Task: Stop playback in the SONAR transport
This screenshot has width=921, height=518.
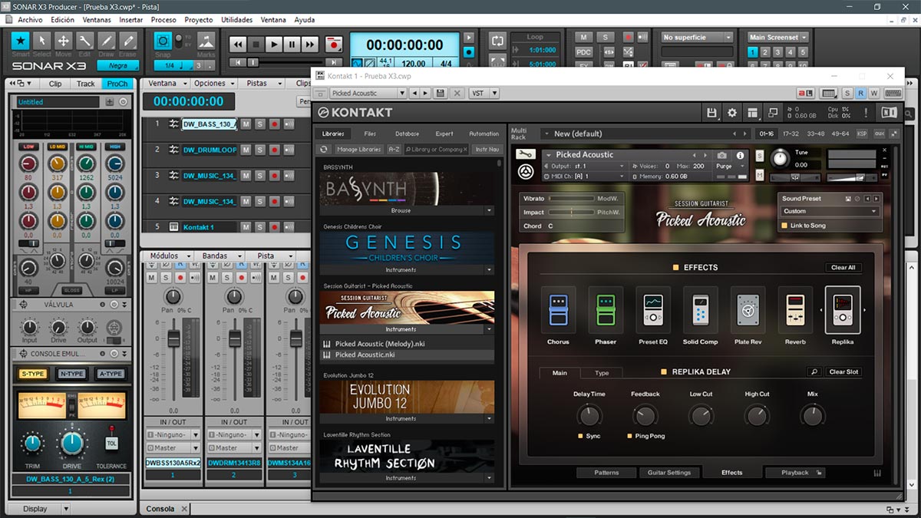Action: (x=256, y=45)
